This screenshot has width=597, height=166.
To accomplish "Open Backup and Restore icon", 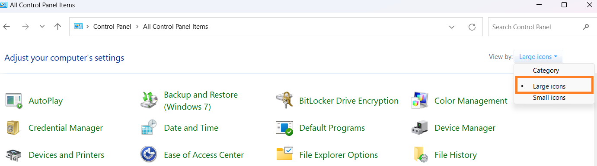I will point(150,101).
